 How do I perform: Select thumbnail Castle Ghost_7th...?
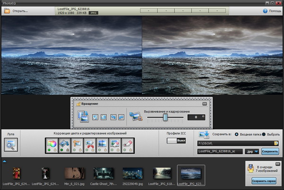(x=103, y=176)
